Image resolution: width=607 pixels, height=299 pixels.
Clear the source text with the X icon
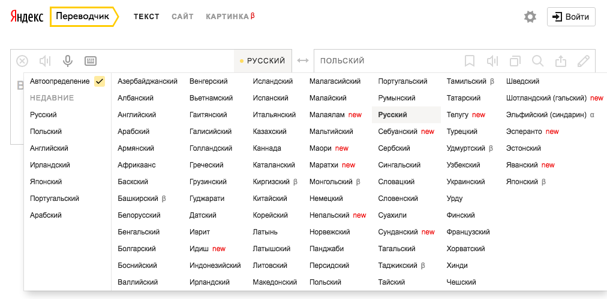point(22,60)
